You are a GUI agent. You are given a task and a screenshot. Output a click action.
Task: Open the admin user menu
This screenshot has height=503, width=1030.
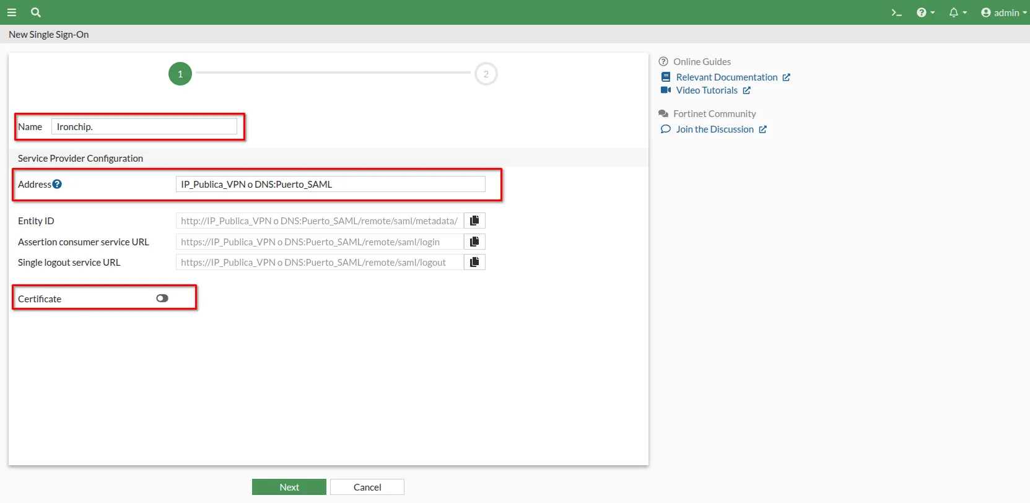(x=1003, y=12)
